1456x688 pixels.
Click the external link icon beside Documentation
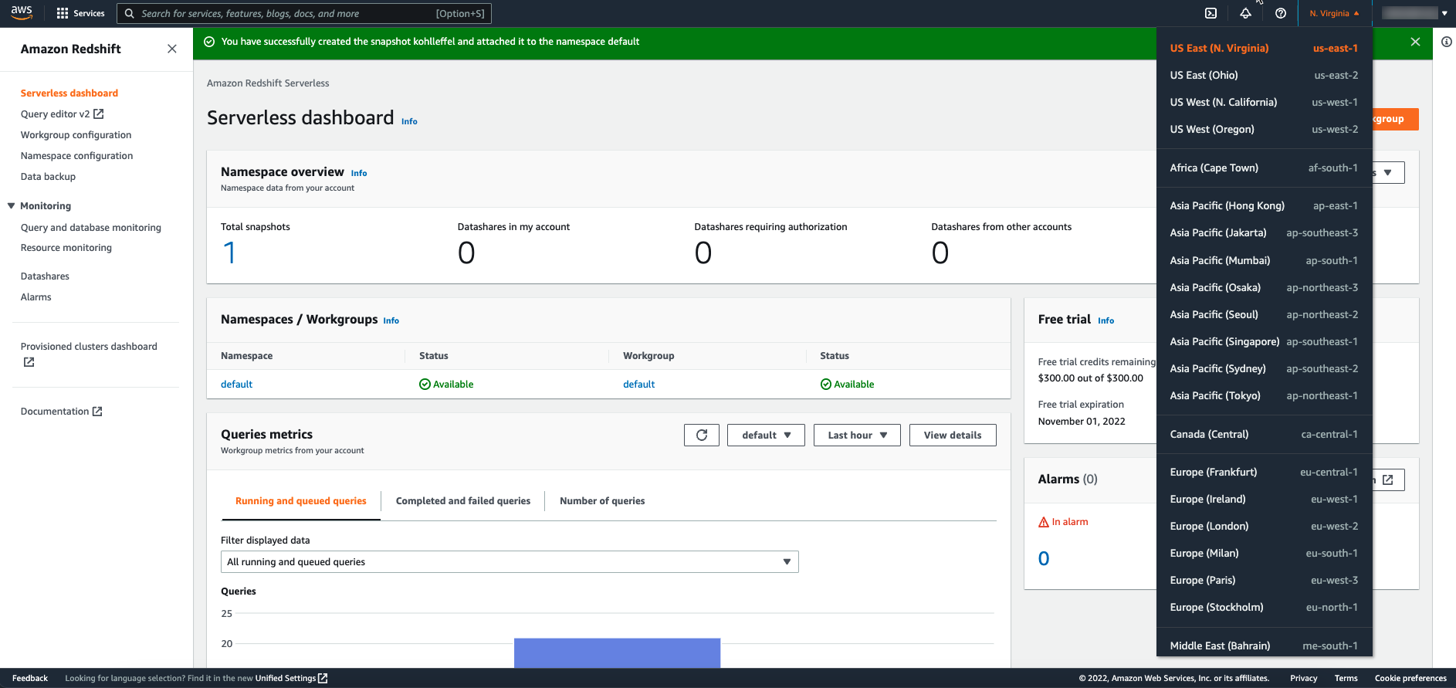pos(97,412)
